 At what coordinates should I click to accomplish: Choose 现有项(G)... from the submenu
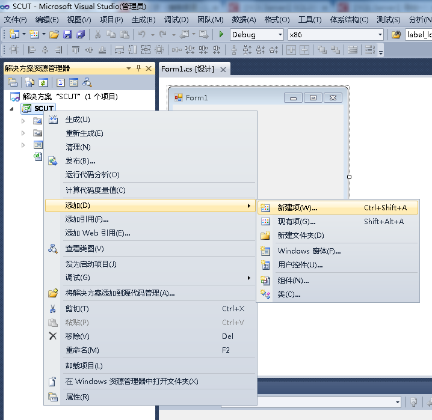click(x=338, y=221)
